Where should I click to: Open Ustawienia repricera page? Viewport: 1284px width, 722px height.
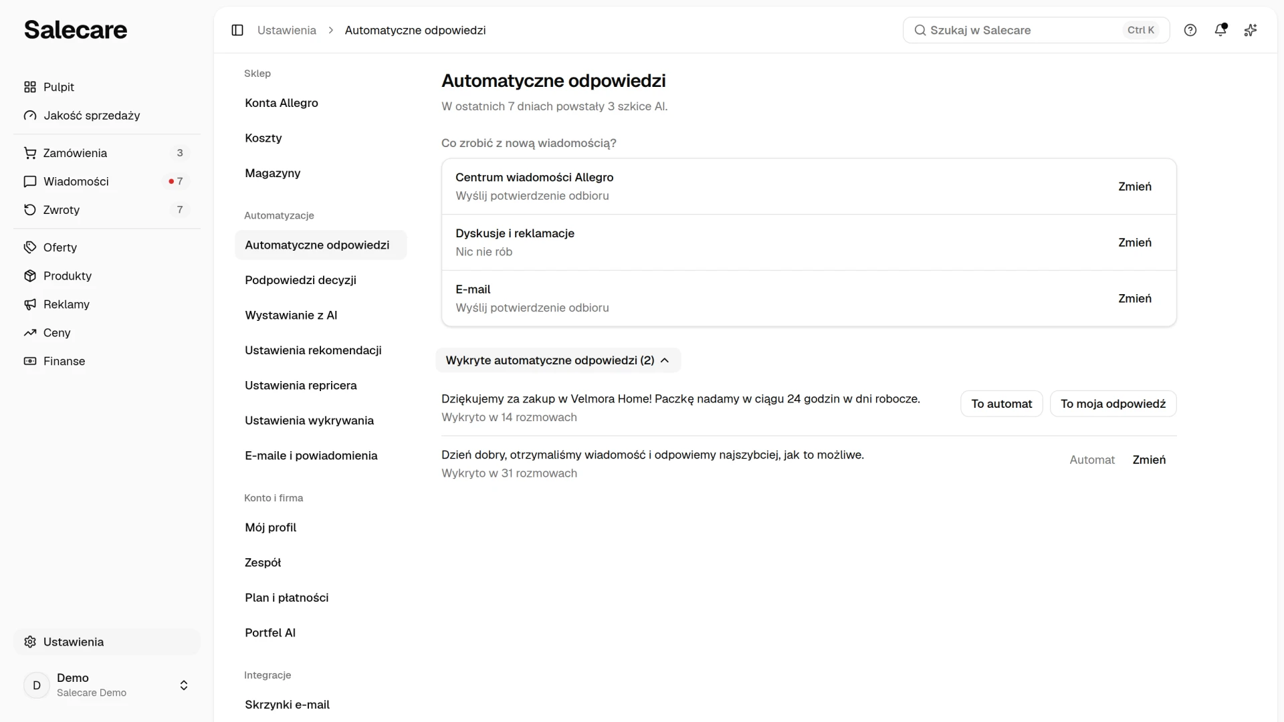321,386
